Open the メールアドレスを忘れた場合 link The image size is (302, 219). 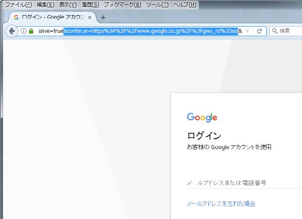coord(221,203)
